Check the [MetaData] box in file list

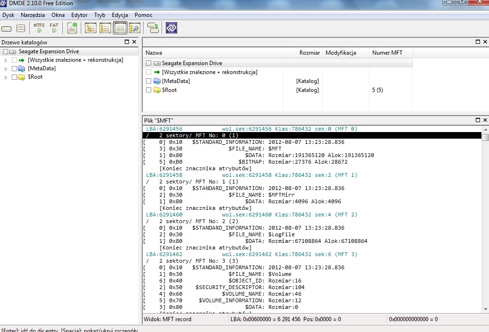[149, 81]
